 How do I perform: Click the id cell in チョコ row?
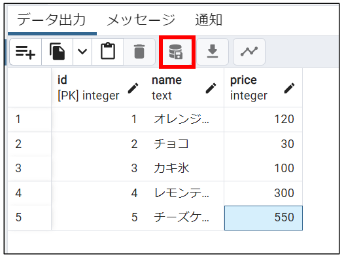(x=98, y=144)
